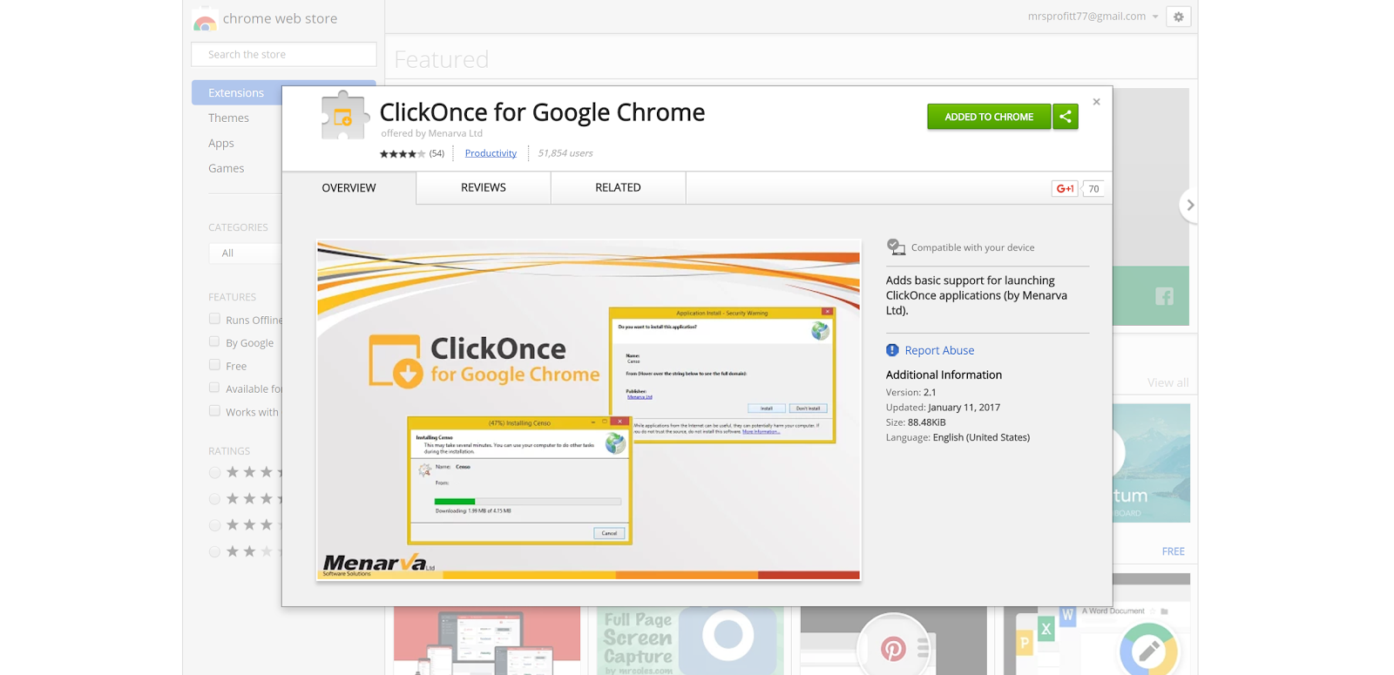The image size is (1394, 675).
Task: Click the Chrome Web Store rainbow logo
Action: [x=205, y=19]
